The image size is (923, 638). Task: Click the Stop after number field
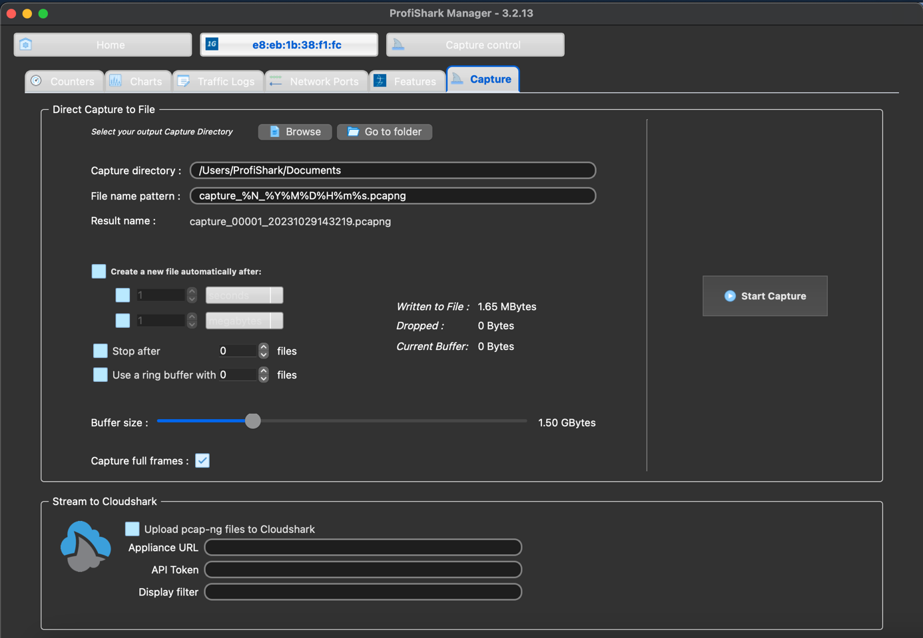pyautogui.click(x=238, y=351)
